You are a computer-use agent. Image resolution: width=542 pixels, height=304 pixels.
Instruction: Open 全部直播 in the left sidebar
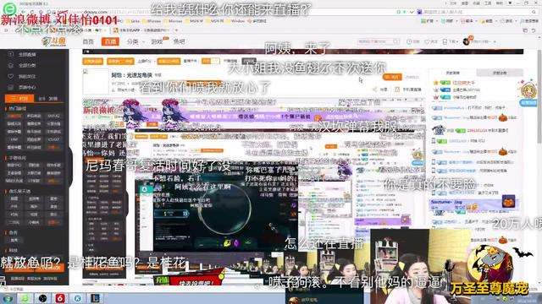tap(24, 54)
